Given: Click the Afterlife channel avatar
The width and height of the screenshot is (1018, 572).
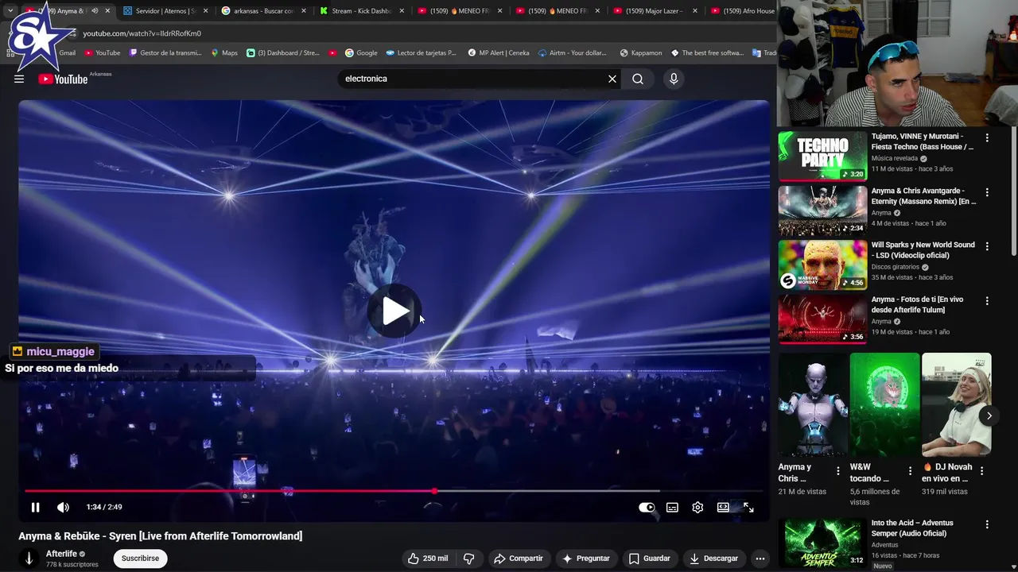Looking at the screenshot, I should point(29,558).
